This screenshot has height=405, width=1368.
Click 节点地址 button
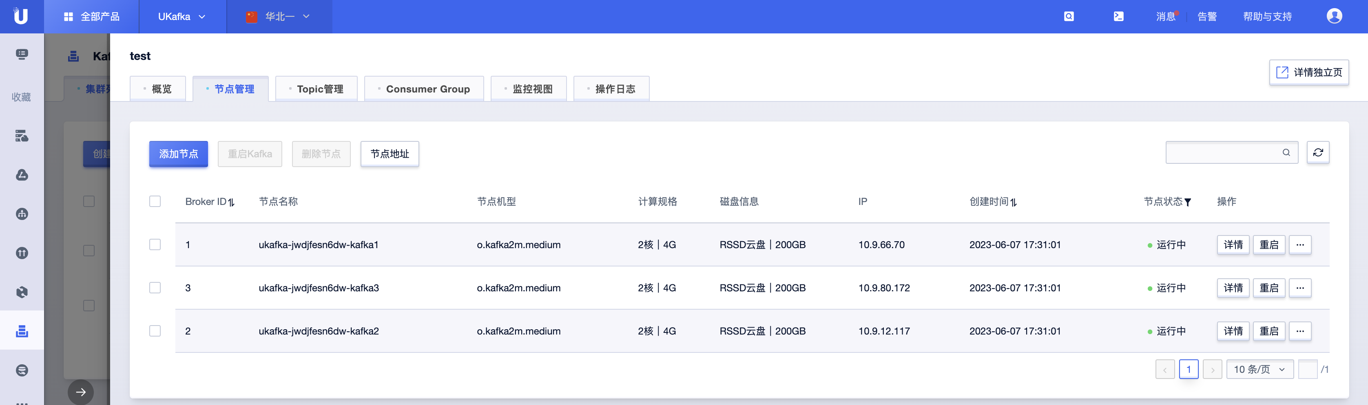(x=390, y=154)
